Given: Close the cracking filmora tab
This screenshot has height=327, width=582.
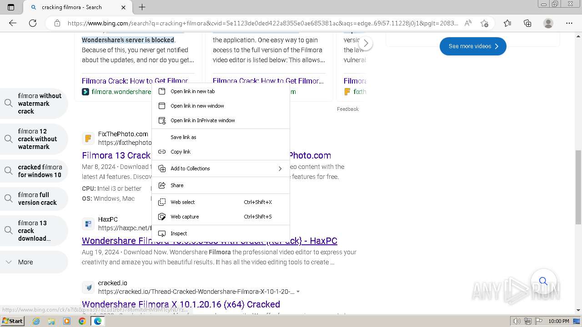Looking at the screenshot, I should (124, 7).
